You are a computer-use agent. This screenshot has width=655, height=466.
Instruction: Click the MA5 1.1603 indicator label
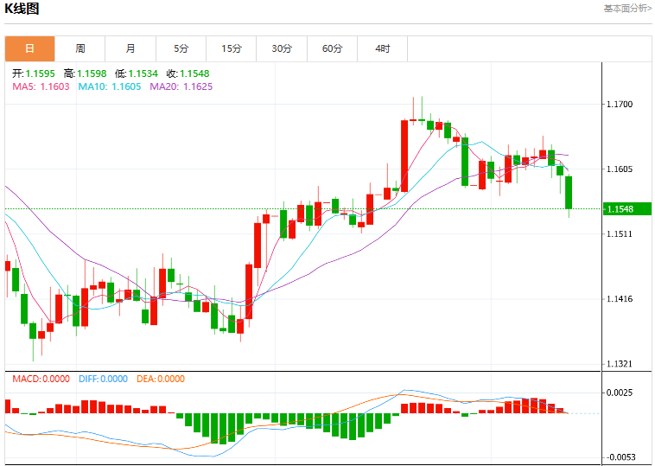pos(41,86)
